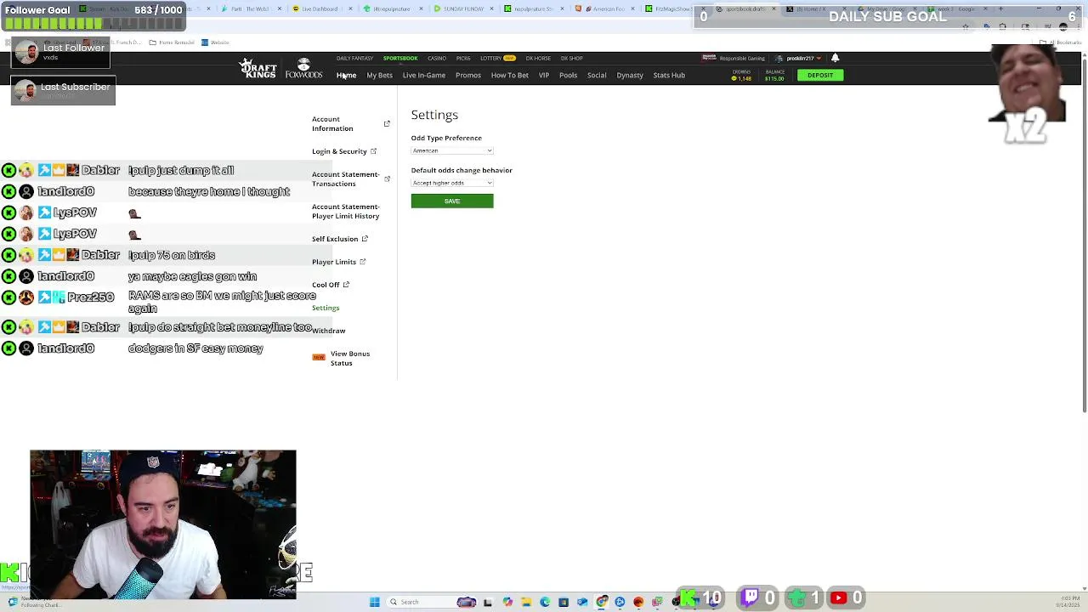Viewport: 1088px width, 612px height.
Task: Go to the Social tab
Action: (597, 75)
